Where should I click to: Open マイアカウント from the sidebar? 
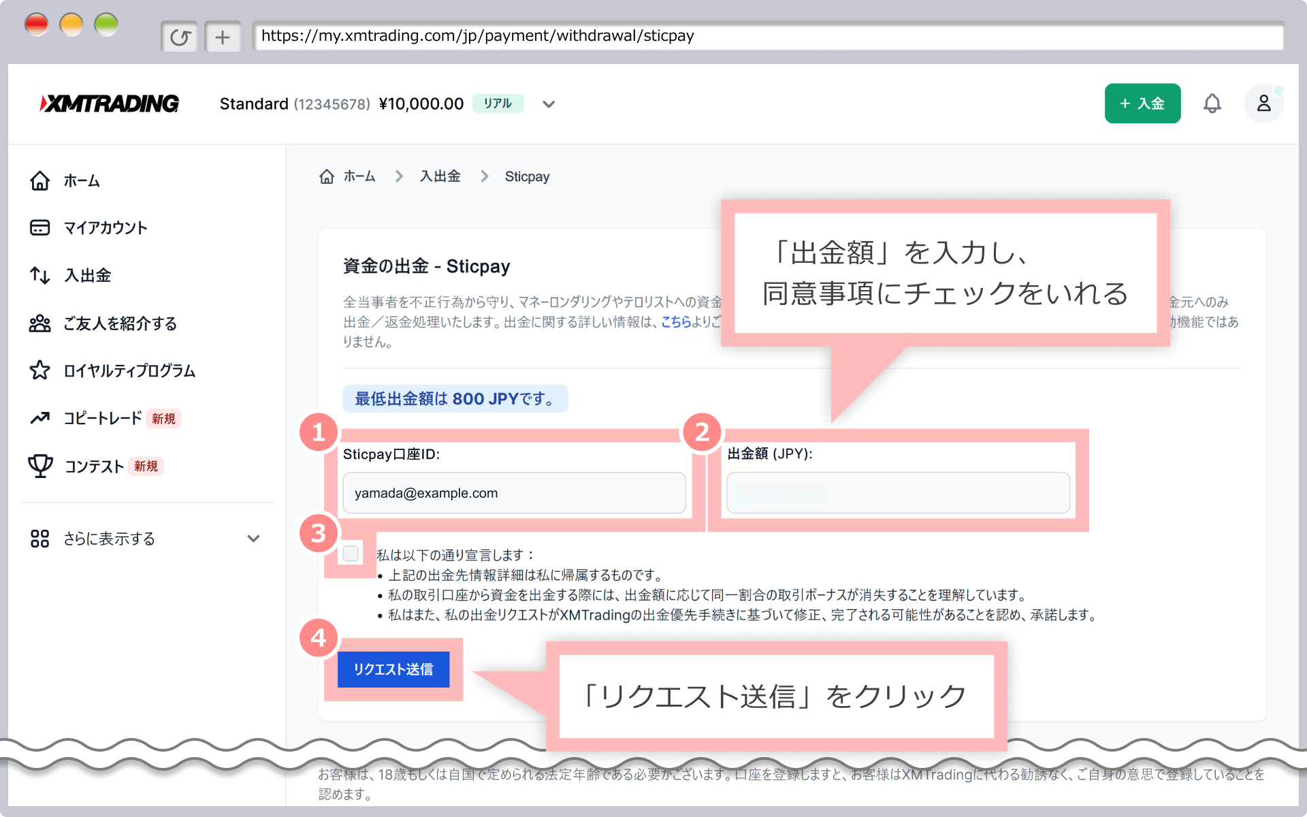click(x=106, y=227)
